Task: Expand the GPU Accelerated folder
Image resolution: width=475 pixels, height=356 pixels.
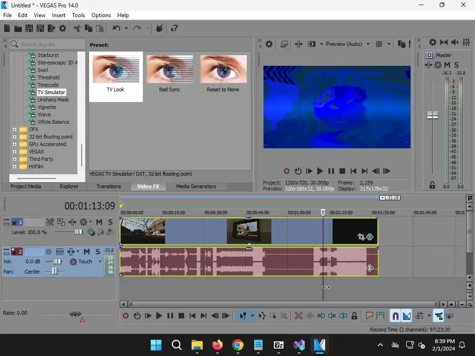Action: (x=14, y=145)
